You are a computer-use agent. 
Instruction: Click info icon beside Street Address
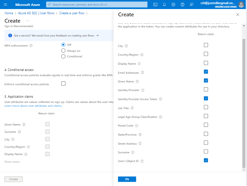tap(140, 143)
